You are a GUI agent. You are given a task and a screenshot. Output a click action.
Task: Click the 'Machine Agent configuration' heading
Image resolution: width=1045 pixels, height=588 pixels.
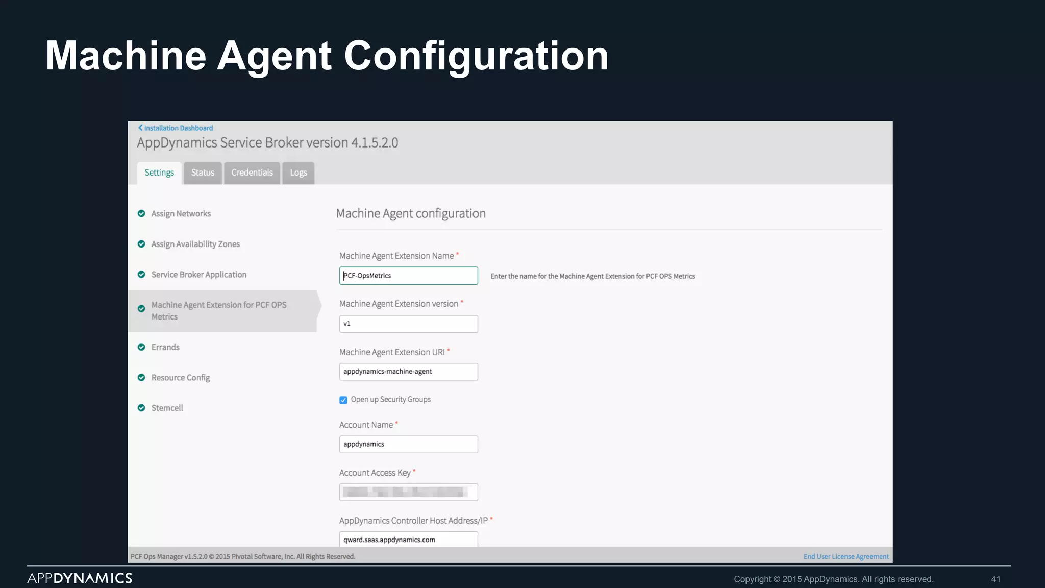411,214
